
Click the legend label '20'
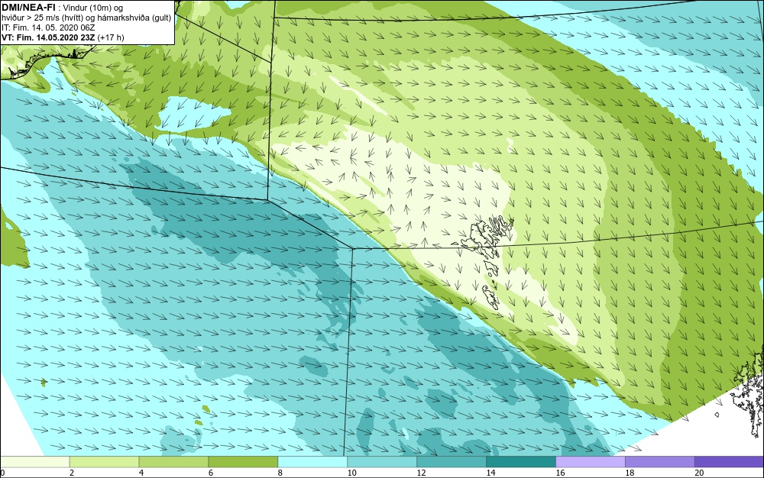point(699,473)
